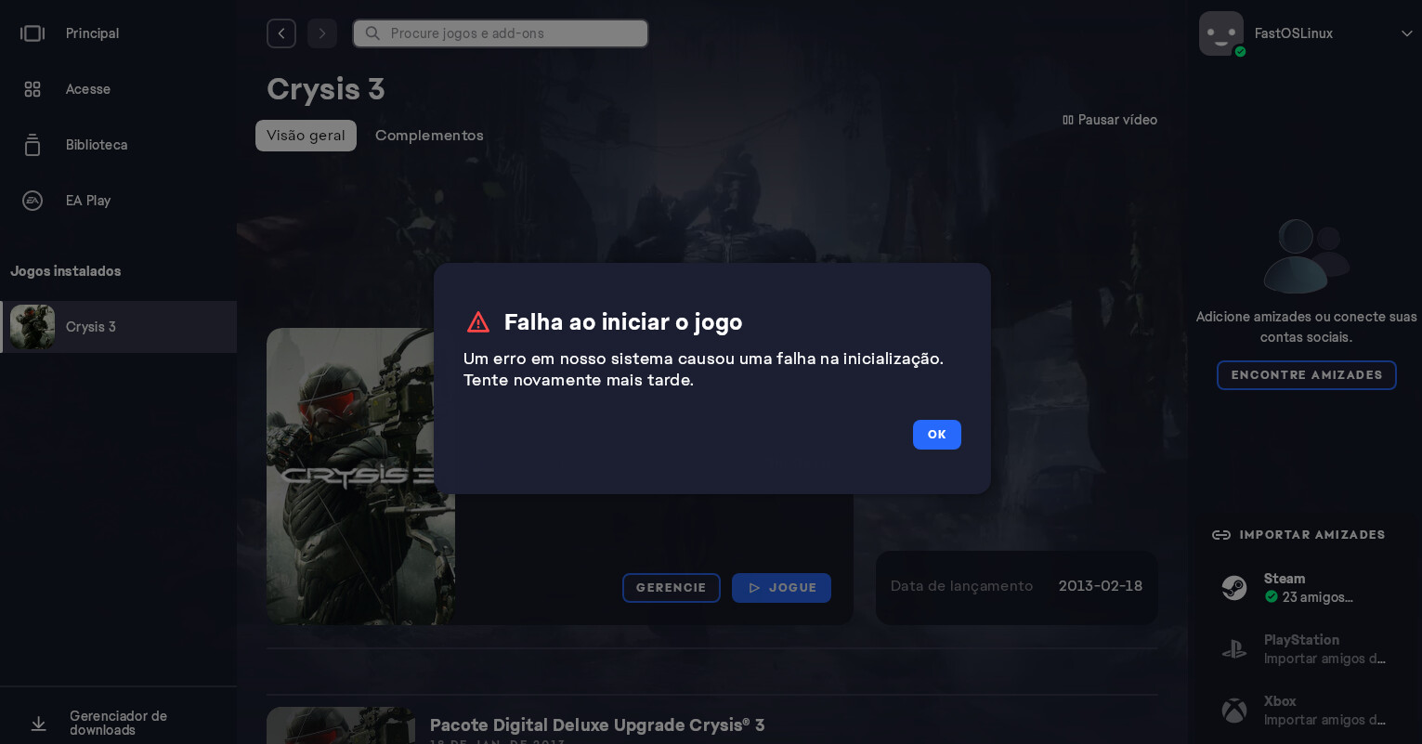Click the FastOSLinux profile avatar
The height and width of the screenshot is (744, 1422).
(x=1221, y=33)
